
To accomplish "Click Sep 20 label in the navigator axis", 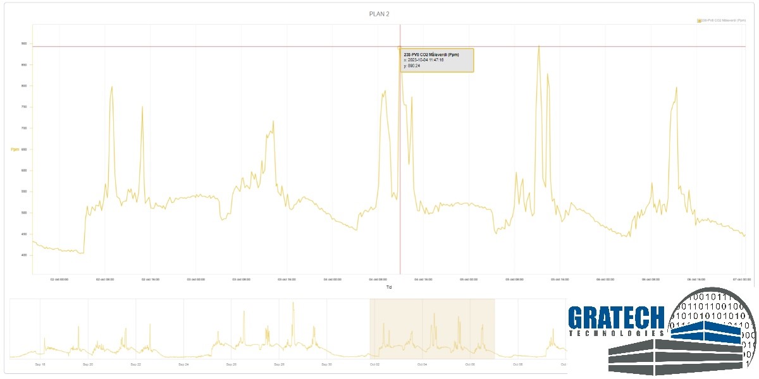I will point(88,364).
